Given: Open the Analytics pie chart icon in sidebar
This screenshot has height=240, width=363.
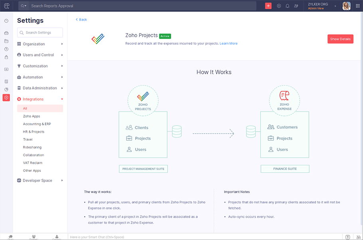Looking at the screenshot, I should point(6,89).
